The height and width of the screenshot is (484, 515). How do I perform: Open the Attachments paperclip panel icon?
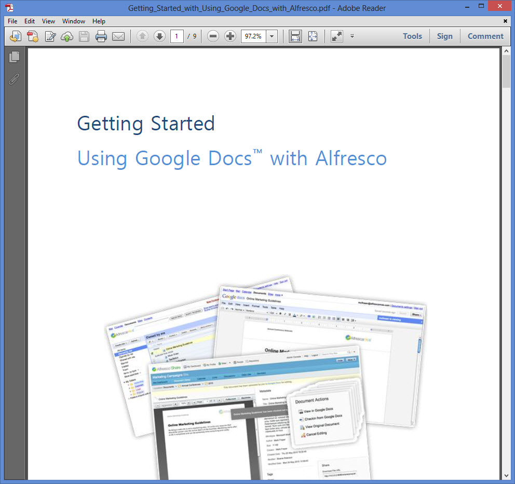tap(14, 79)
